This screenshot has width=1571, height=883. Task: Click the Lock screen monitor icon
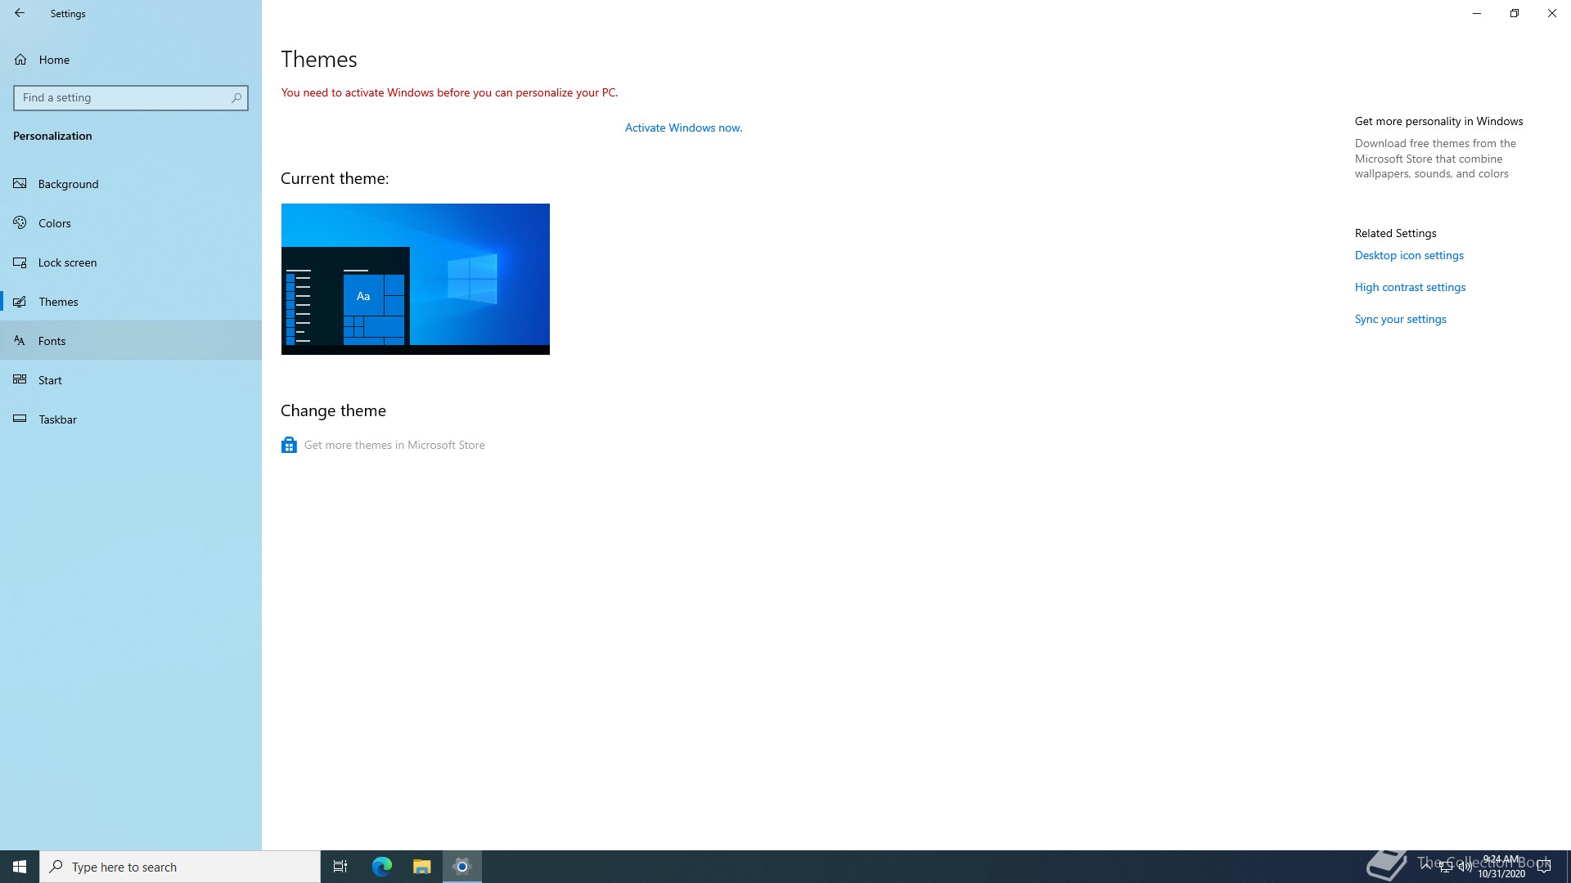pos(20,262)
